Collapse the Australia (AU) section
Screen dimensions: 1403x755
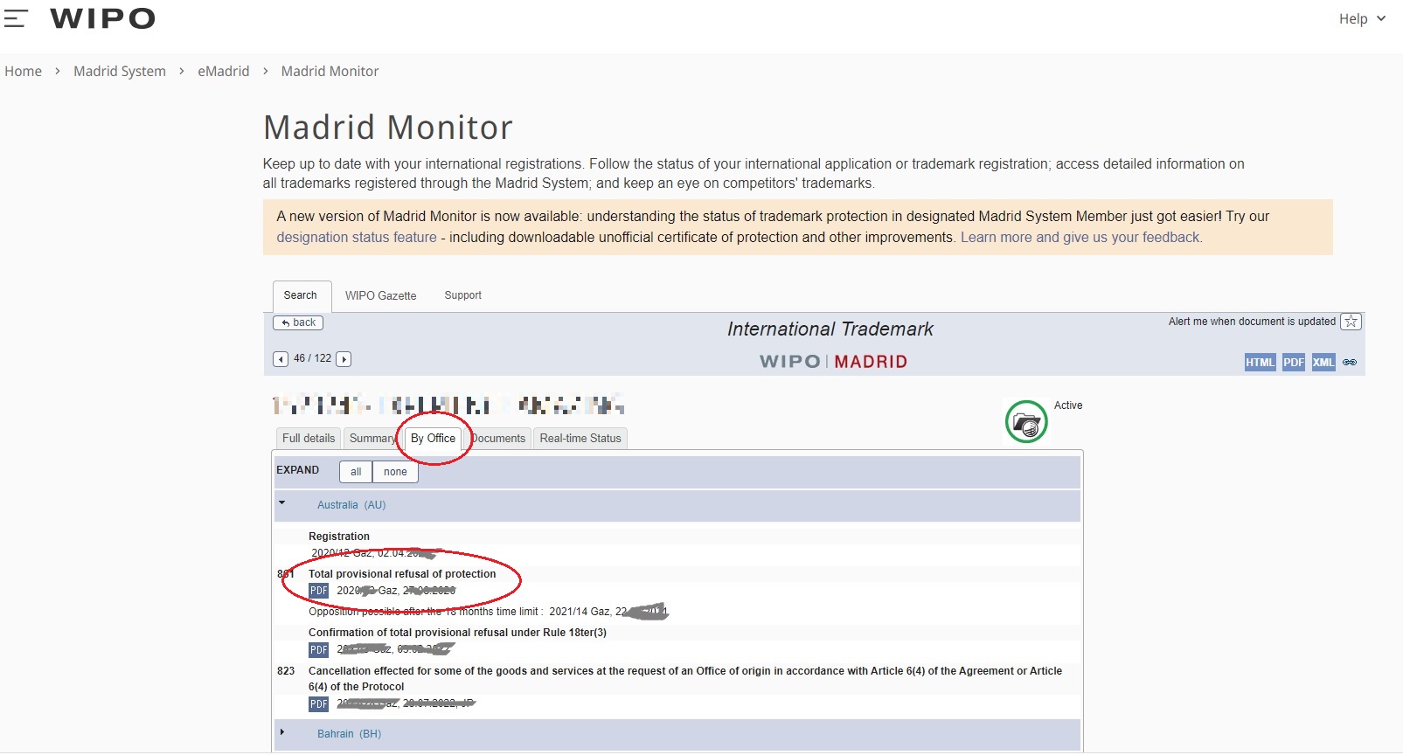pyautogui.click(x=282, y=503)
